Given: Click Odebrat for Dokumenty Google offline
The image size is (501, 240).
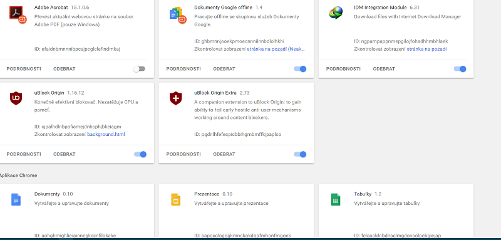Looking at the screenshot, I should (x=224, y=69).
